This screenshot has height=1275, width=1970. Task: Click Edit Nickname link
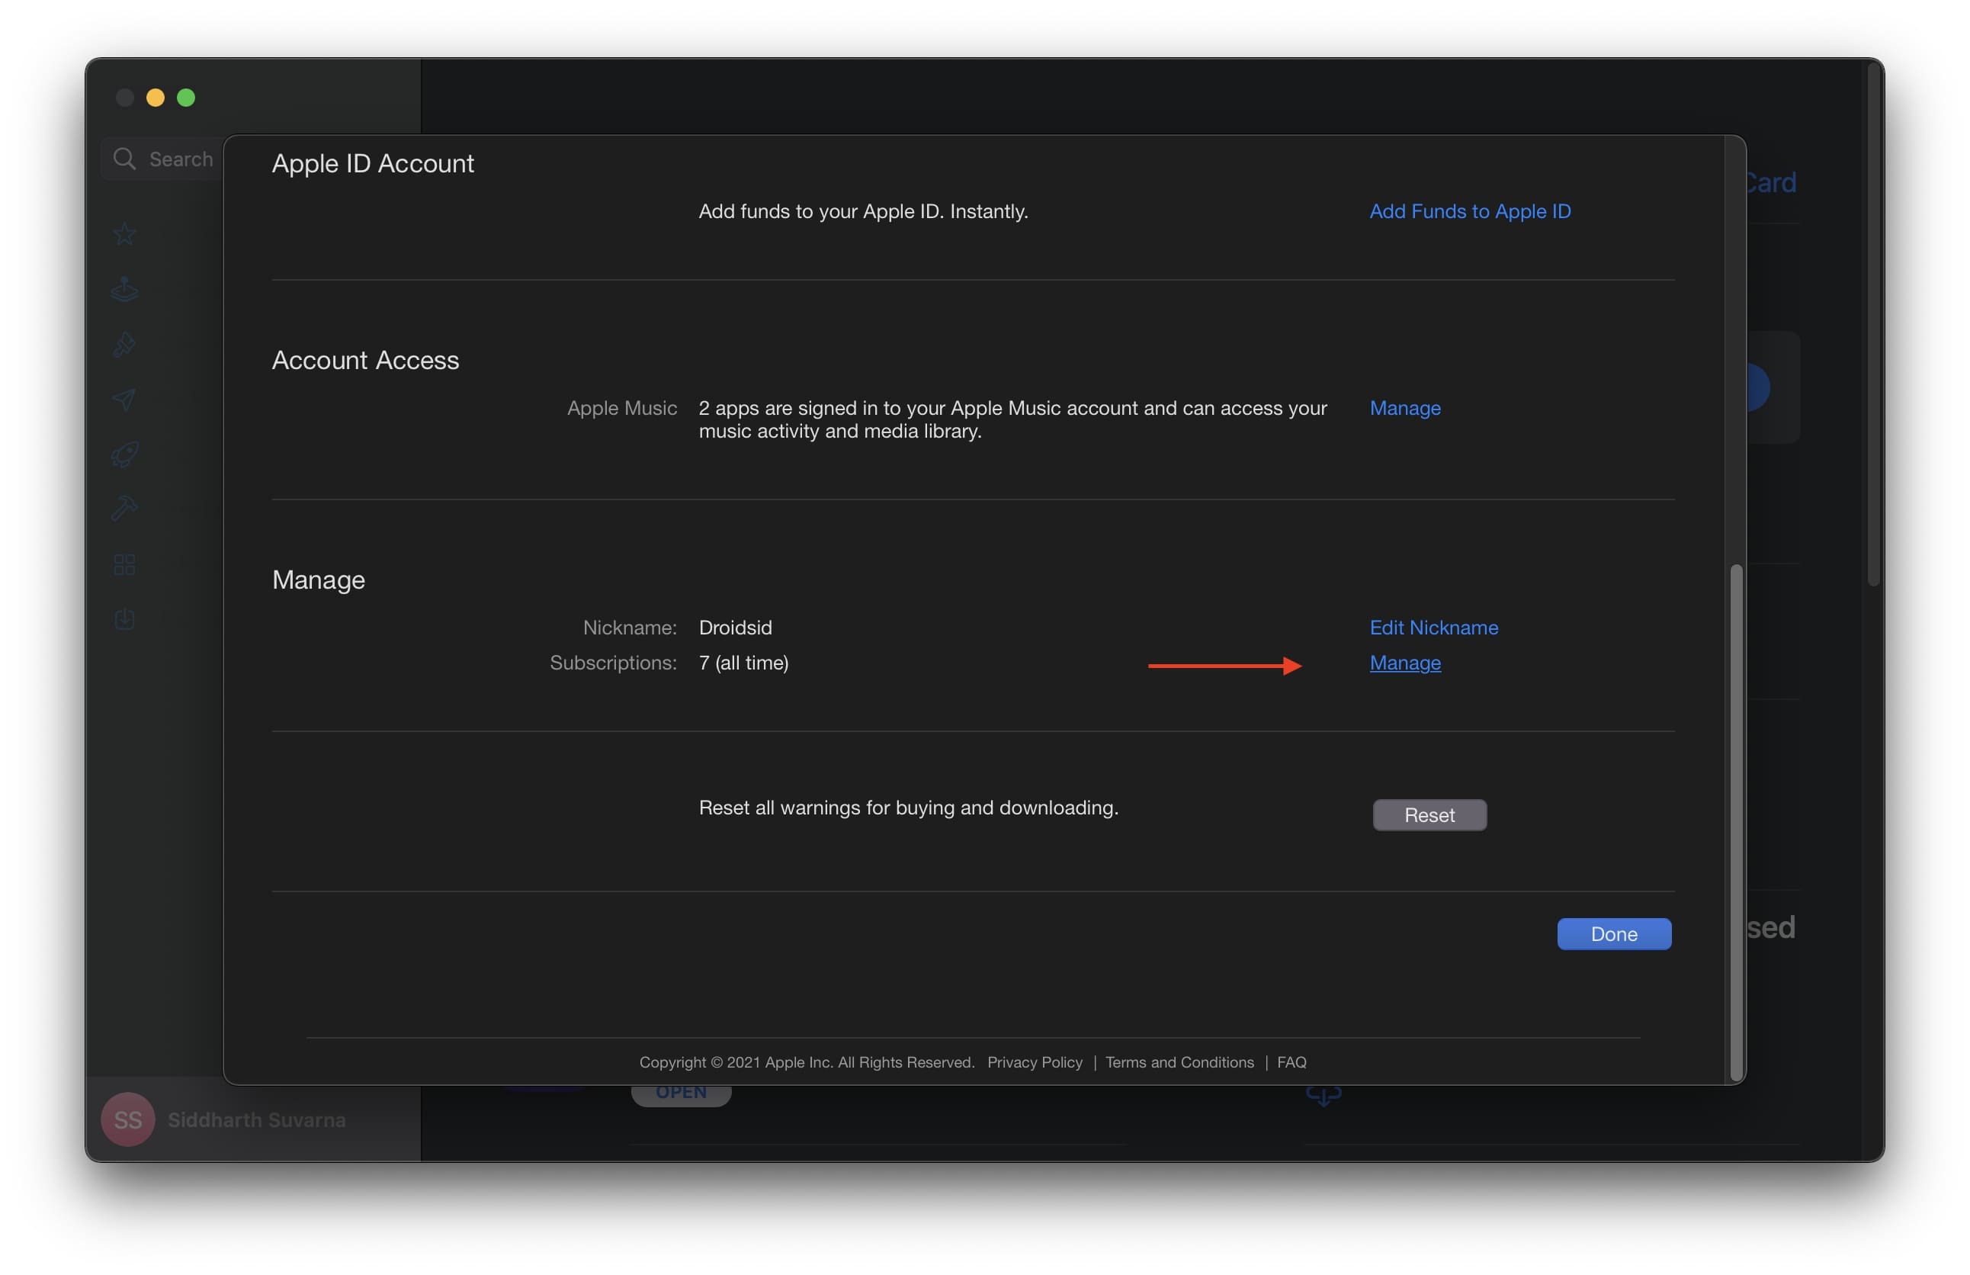click(1433, 628)
